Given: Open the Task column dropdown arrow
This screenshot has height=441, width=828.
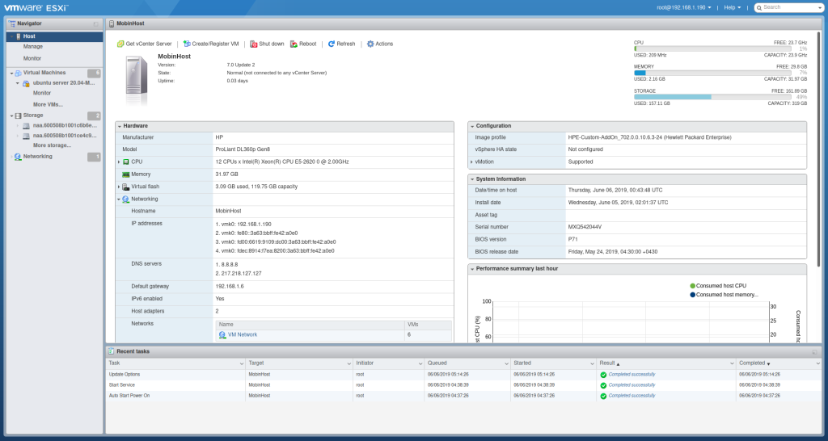Looking at the screenshot, I should click(241, 364).
